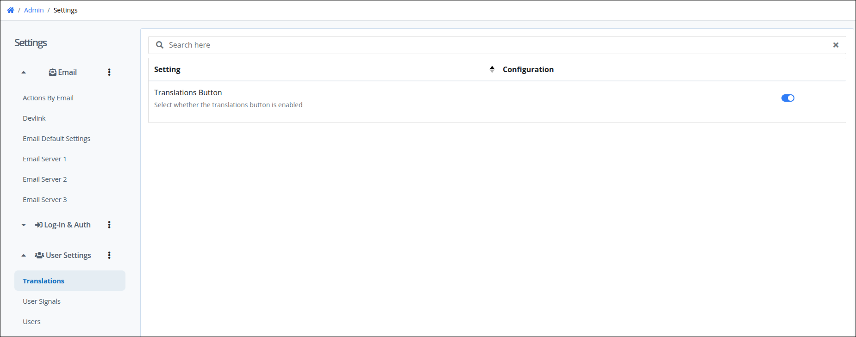Open User Signals settings
856x337 pixels.
pos(42,301)
